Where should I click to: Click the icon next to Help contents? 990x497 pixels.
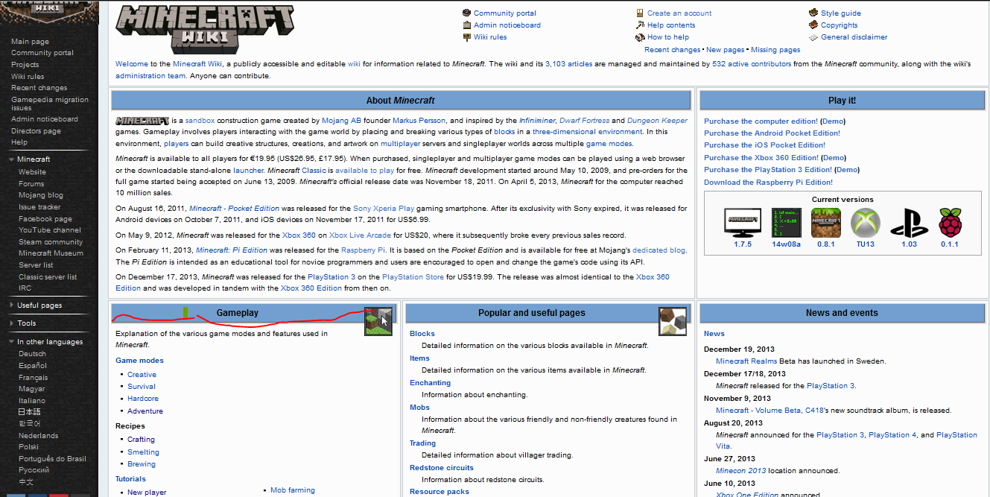pos(640,25)
